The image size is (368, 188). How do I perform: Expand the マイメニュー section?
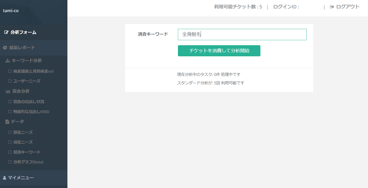[21, 178]
